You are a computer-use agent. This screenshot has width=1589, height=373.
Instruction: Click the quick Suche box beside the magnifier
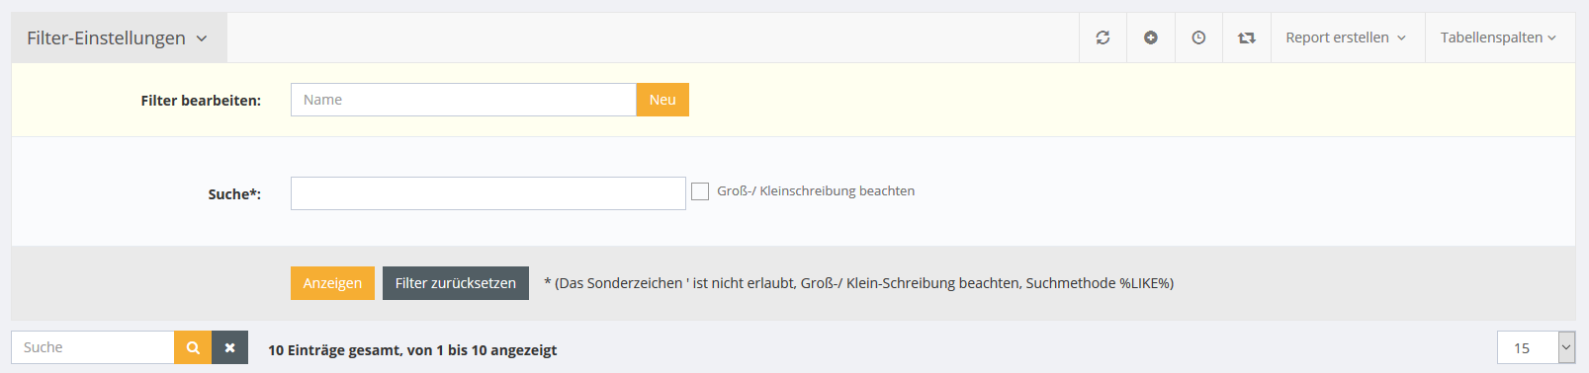(x=93, y=347)
